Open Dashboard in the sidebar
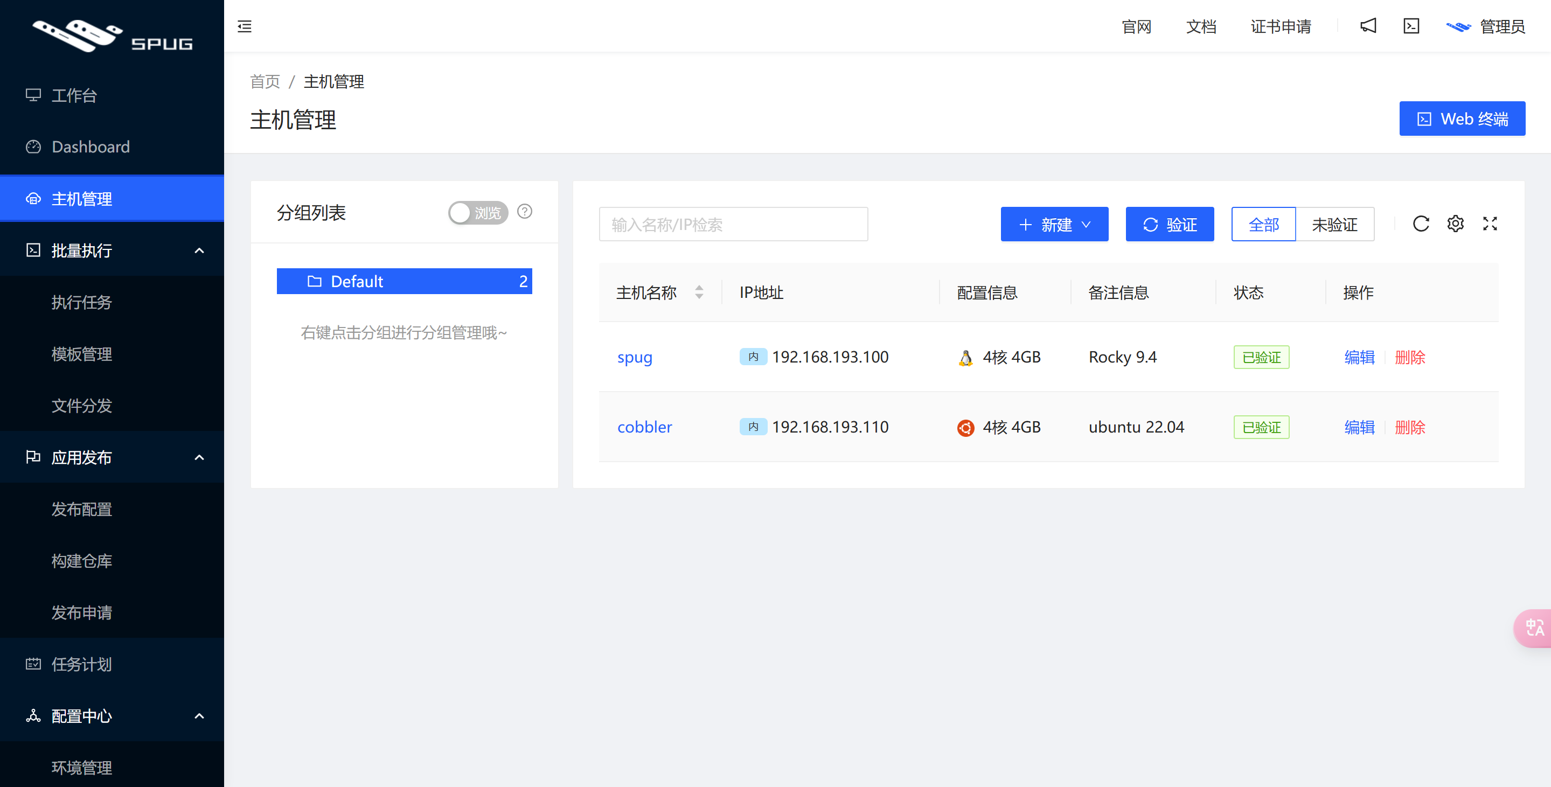 click(x=112, y=147)
